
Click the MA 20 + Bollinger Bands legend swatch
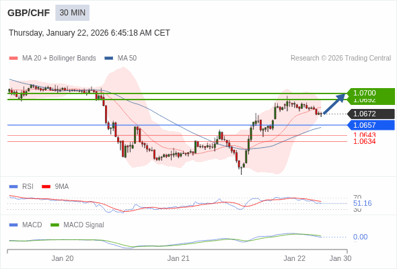tap(13, 59)
